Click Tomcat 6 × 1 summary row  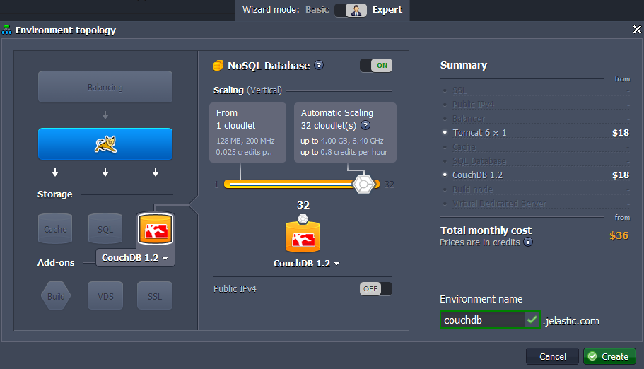[x=534, y=133]
